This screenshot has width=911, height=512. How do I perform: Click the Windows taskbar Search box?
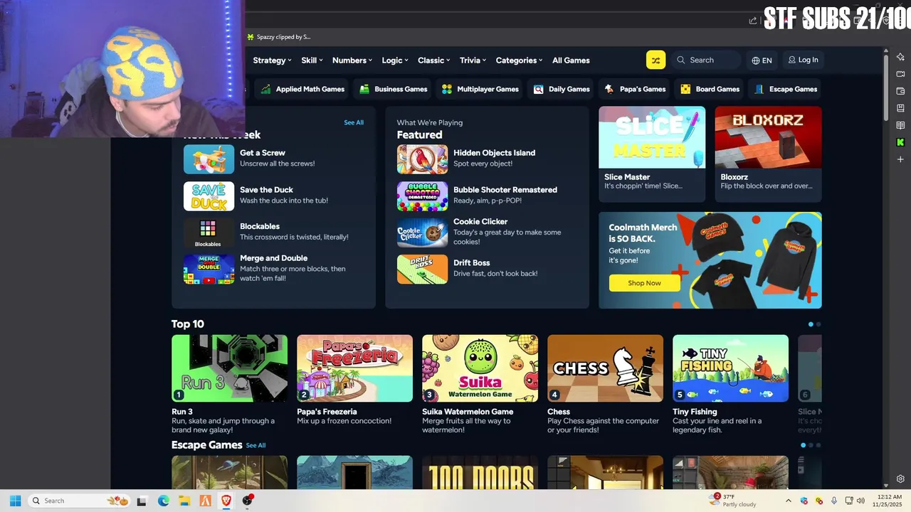pos(78,501)
